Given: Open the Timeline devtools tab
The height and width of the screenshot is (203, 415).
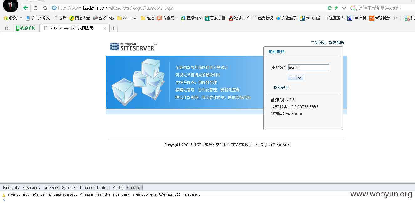Looking at the screenshot, I should coord(86,187).
